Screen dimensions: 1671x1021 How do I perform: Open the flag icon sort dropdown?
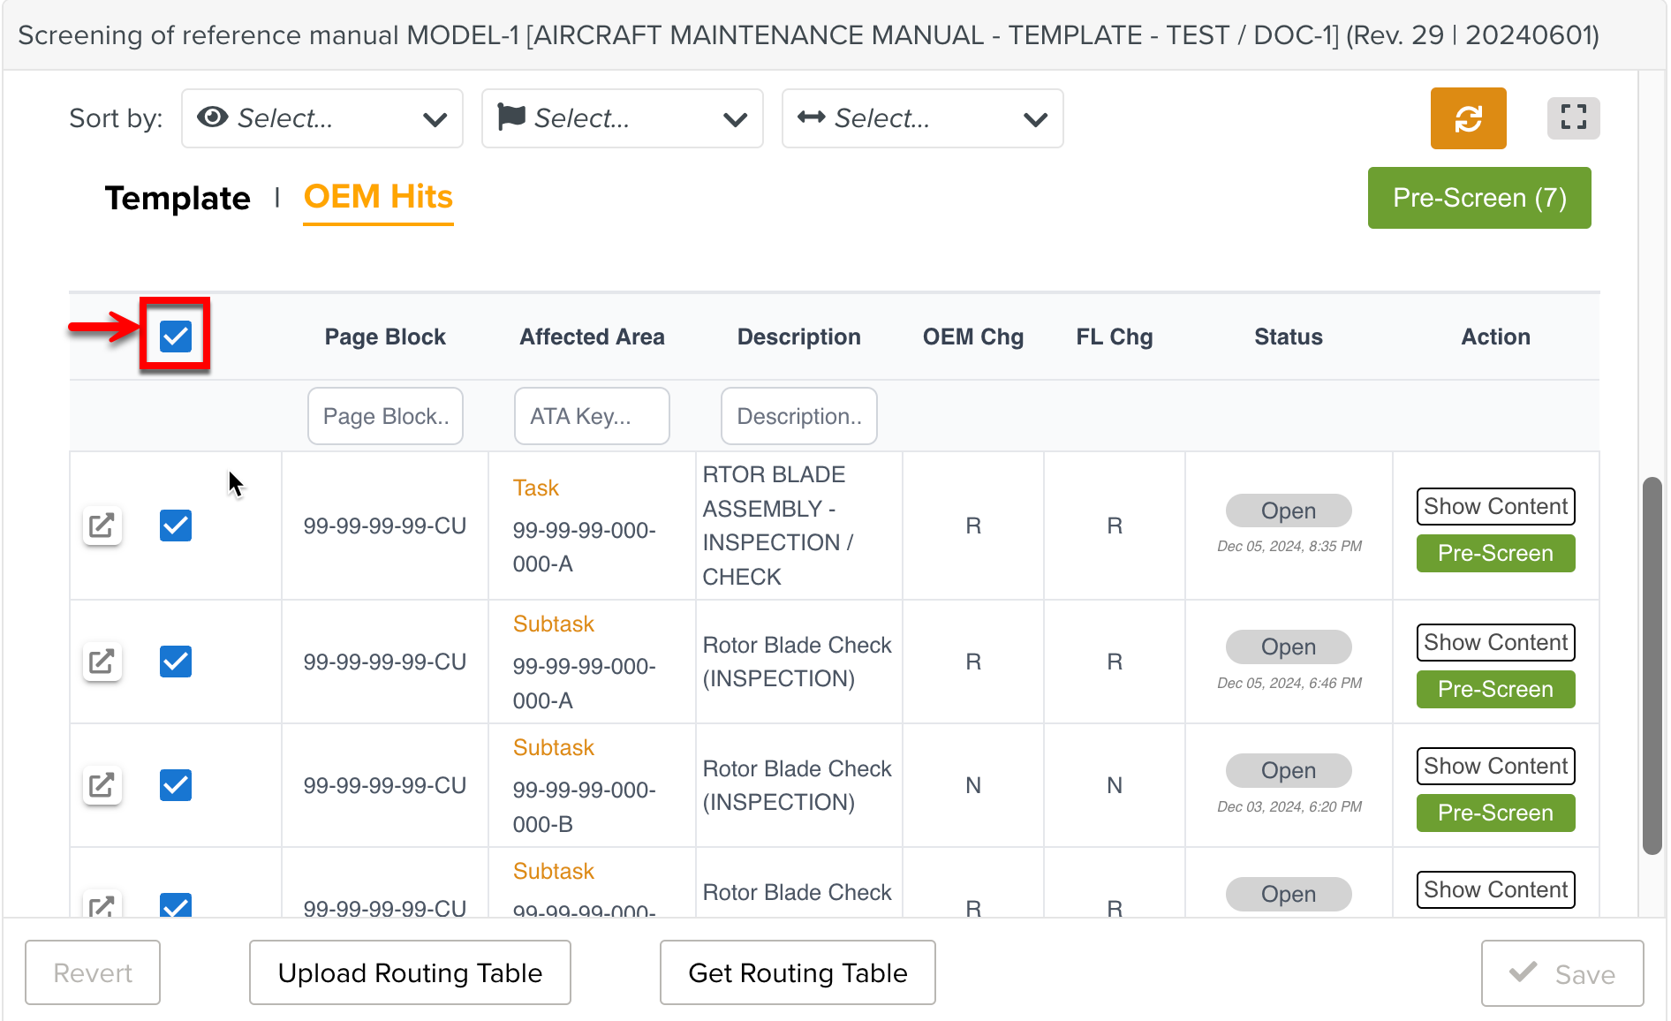(x=623, y=118)
